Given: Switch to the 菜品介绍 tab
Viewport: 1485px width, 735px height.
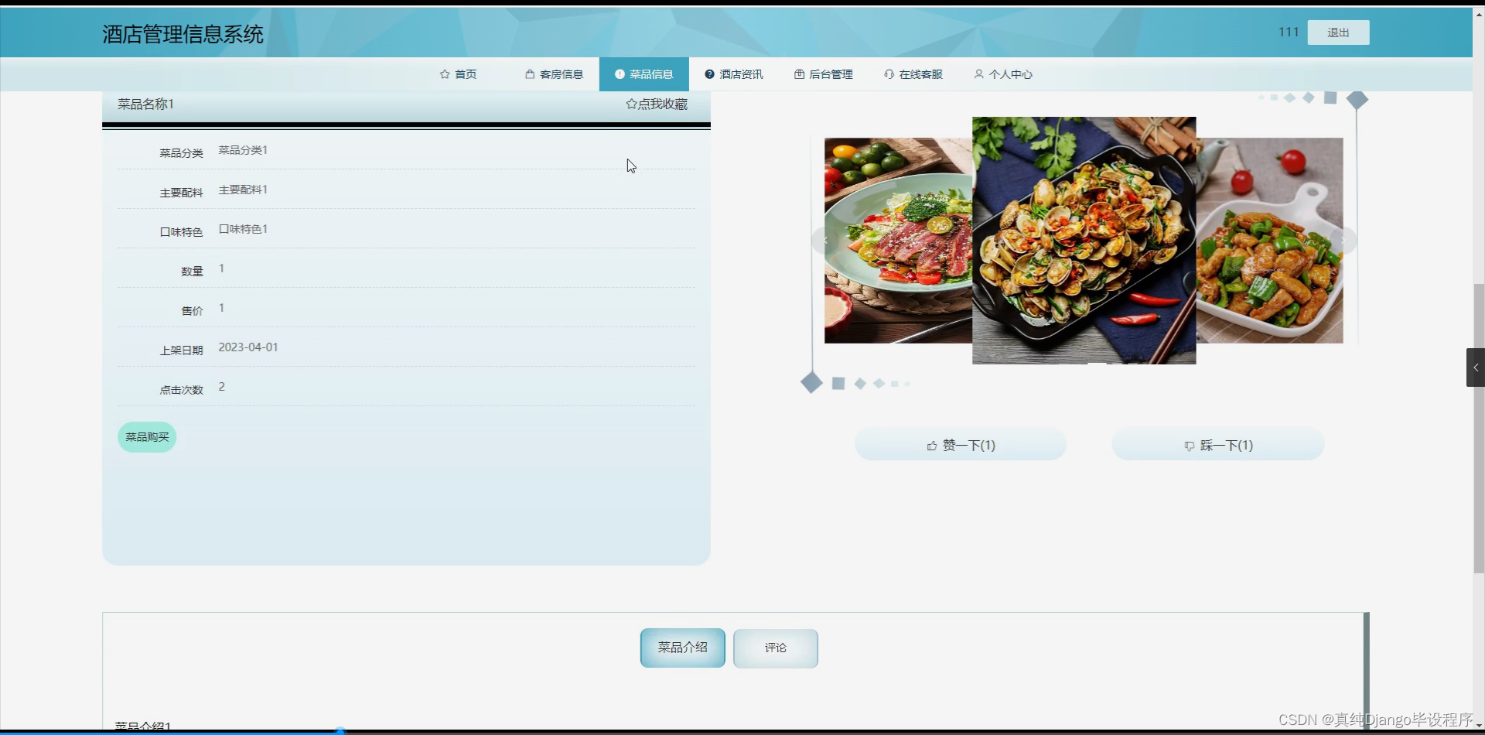Looking at the screenshot, I should (x=682, y=648).
